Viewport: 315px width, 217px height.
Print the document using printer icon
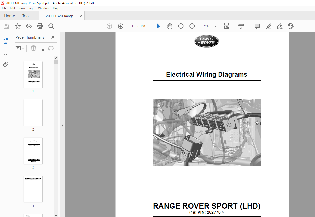click(x=40, y=26)
